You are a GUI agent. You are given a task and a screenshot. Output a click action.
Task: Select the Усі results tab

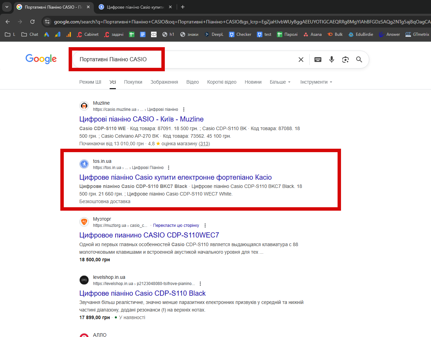coord(113,82)
